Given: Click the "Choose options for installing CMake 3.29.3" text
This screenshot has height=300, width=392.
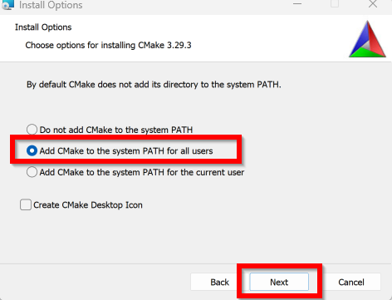Looking at the screenshot, I should pos(108,45).
